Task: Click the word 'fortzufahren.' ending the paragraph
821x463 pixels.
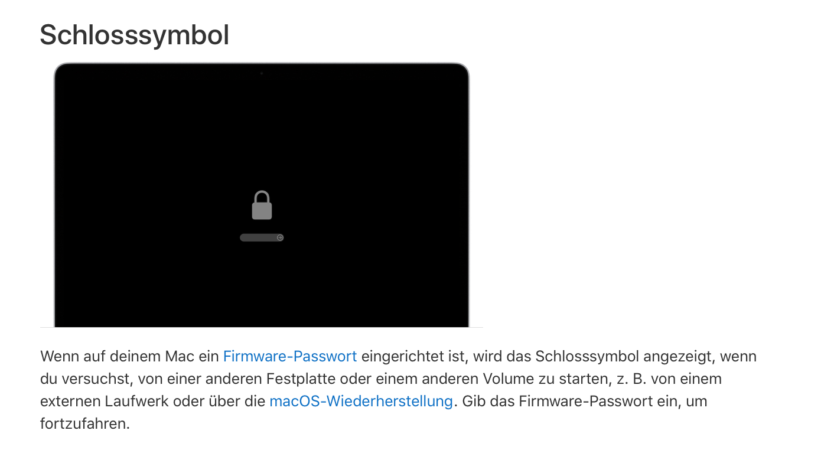Action: [x=85, y=424]
